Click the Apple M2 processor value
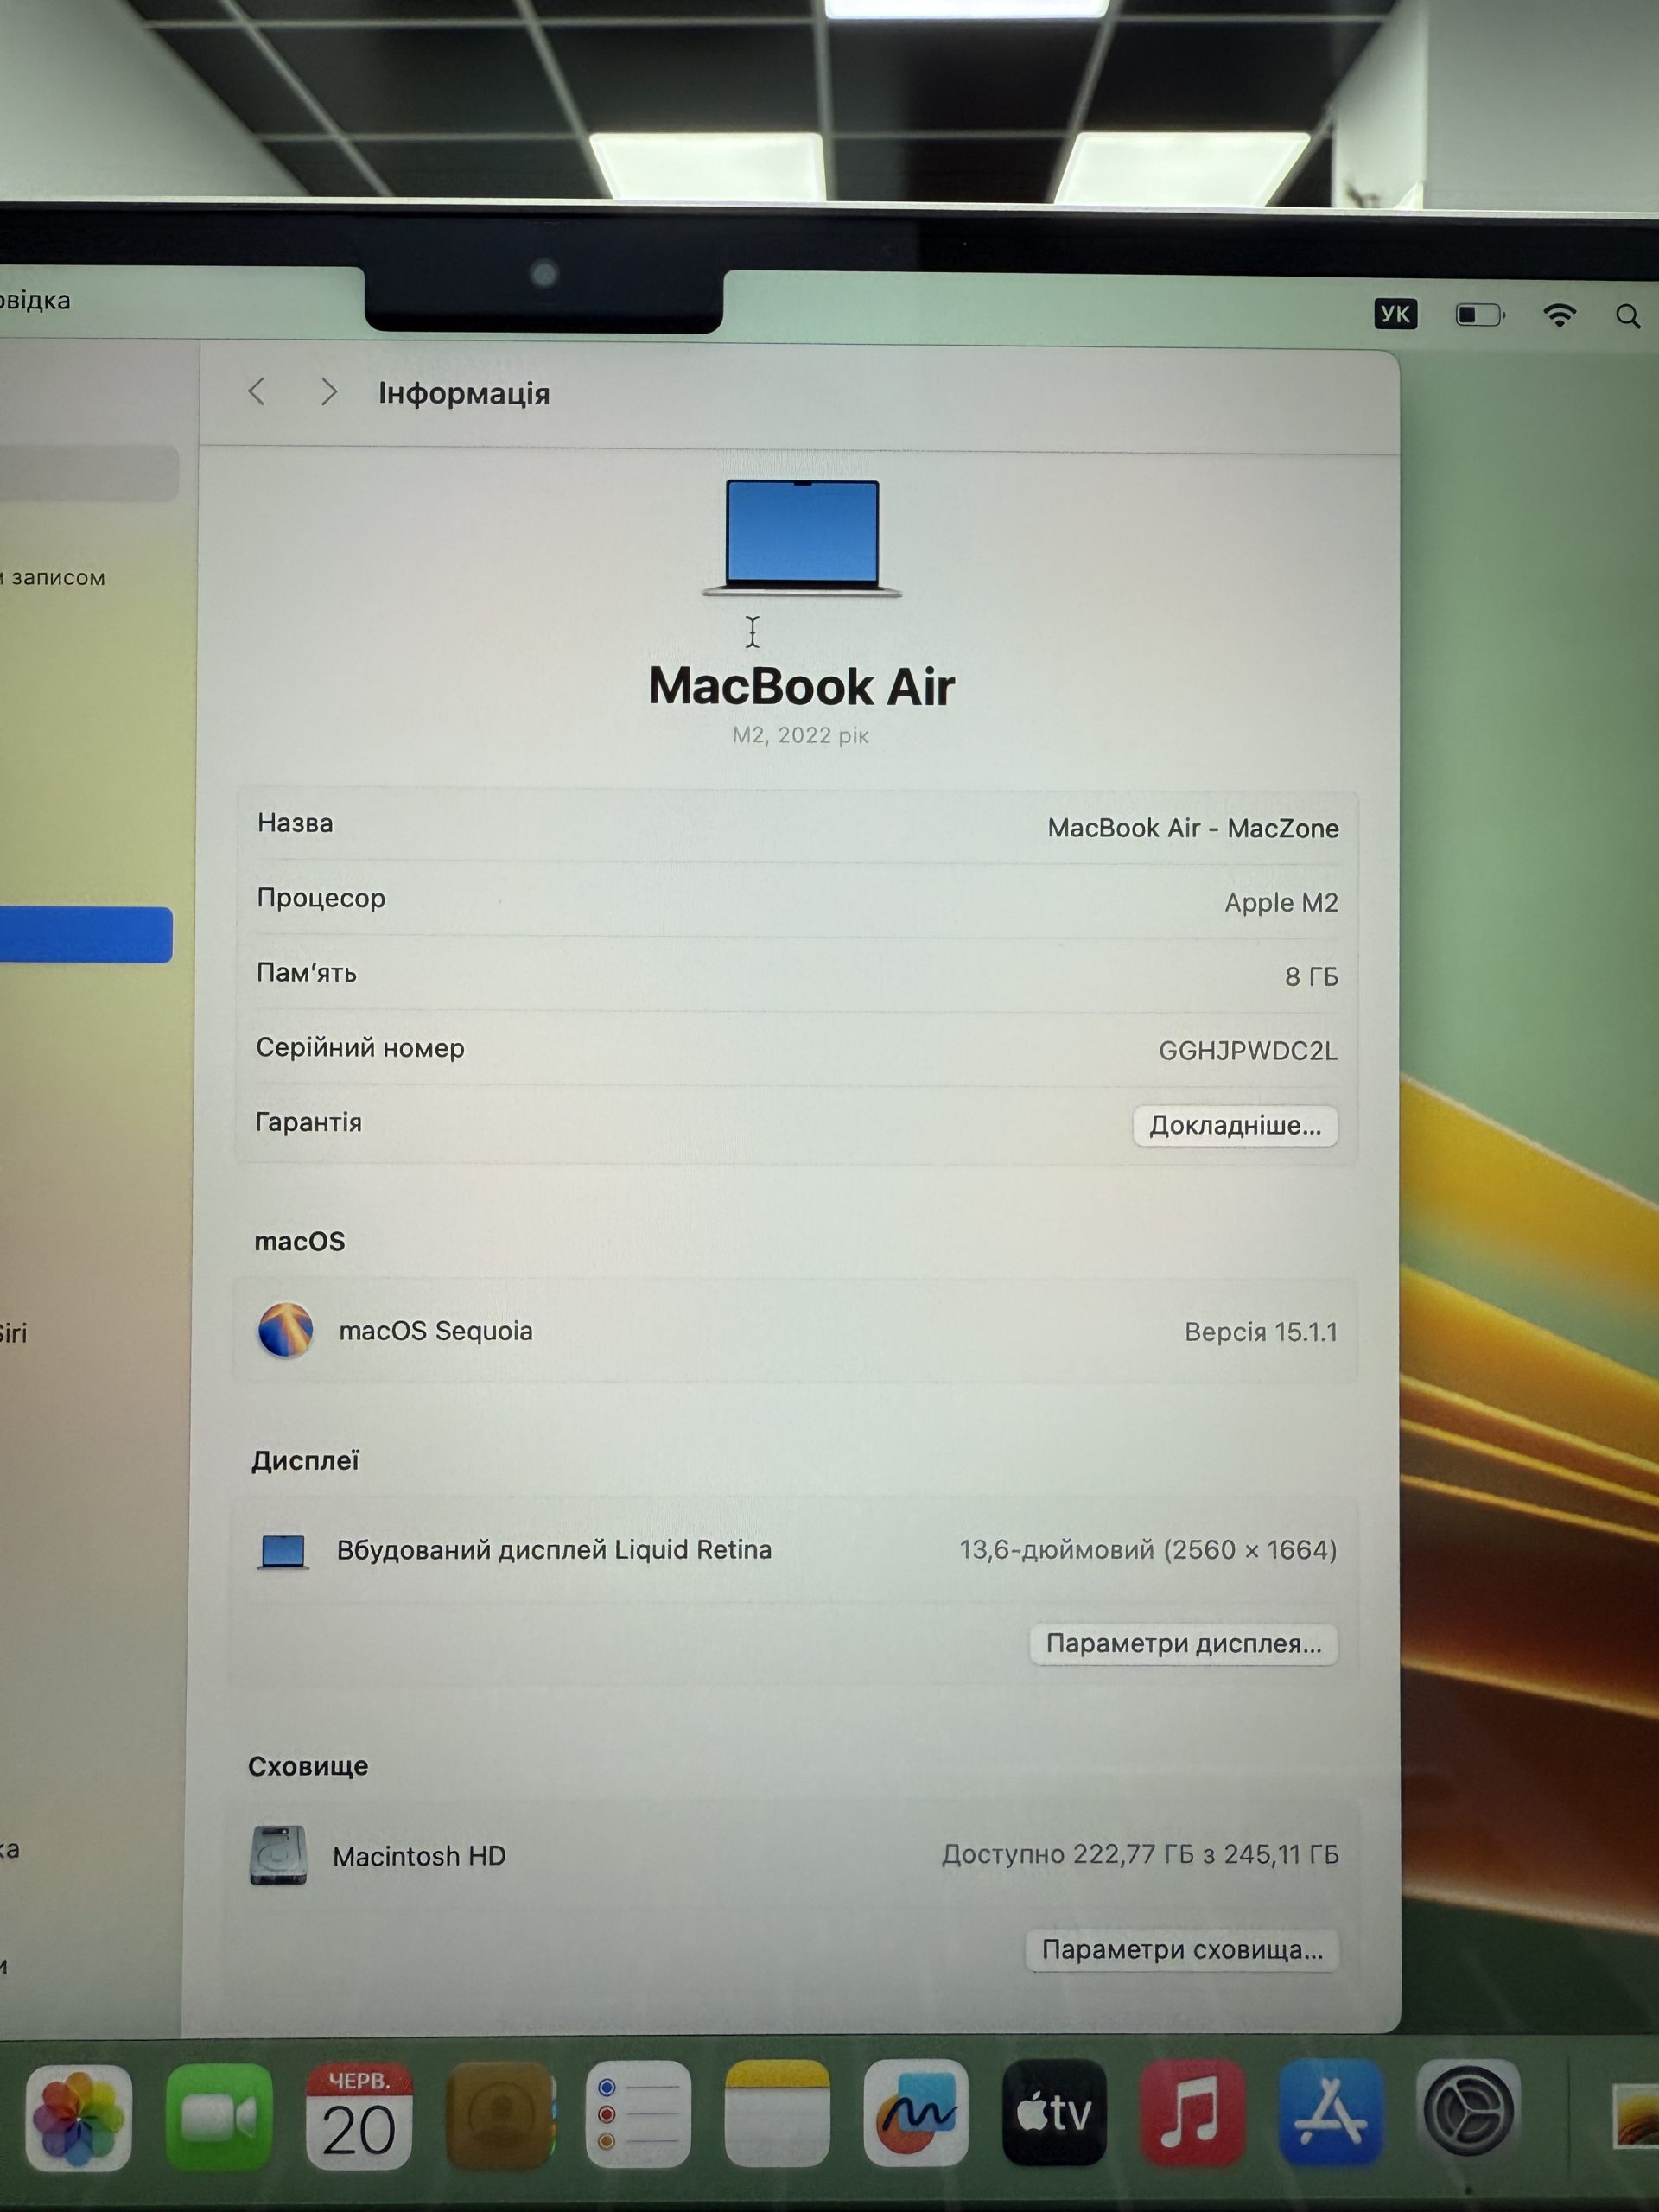1659x2212 pixels. 1281,903
